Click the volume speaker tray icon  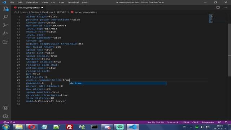click(x=202, y=127)
